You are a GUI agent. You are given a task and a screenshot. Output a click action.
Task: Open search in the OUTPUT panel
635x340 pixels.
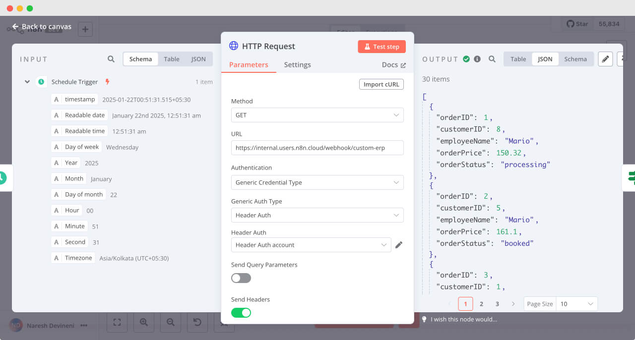[492, 59]
